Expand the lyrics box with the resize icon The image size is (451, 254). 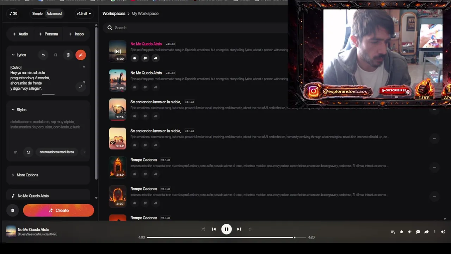point(81,87)
